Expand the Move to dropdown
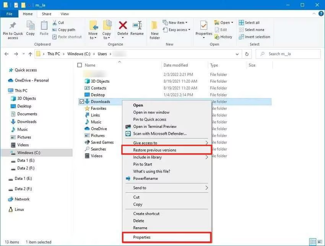 pos(93,38)
